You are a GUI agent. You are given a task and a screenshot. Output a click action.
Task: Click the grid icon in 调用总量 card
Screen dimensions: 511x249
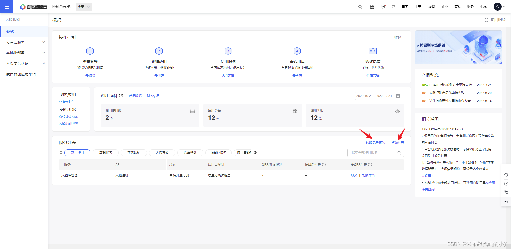pos(295,111)
